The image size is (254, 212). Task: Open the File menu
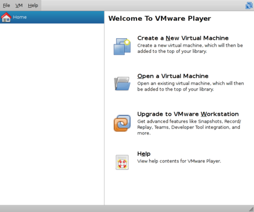coord(6,6)
